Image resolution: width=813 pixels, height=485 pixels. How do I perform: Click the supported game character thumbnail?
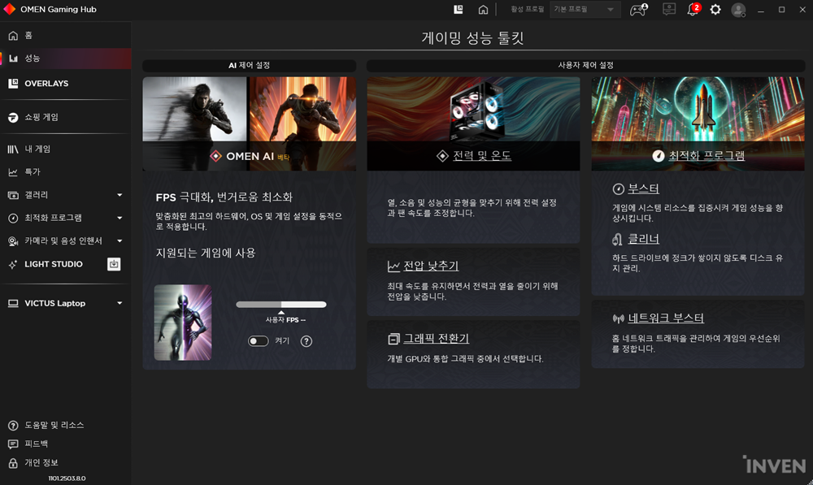tap(182, 323)
